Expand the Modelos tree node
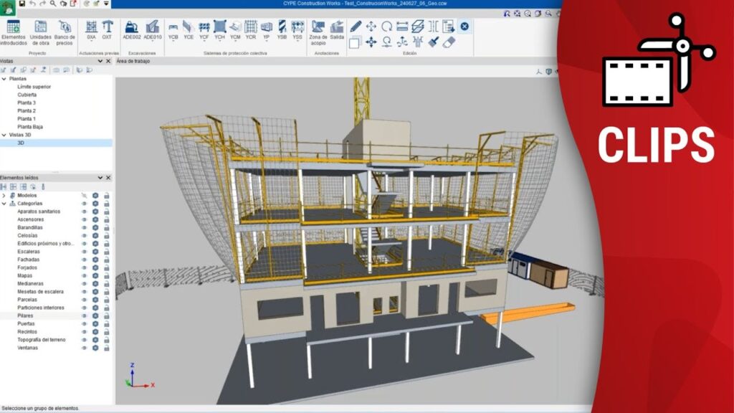This screenshot has height=413, width=734. point(4,195)
